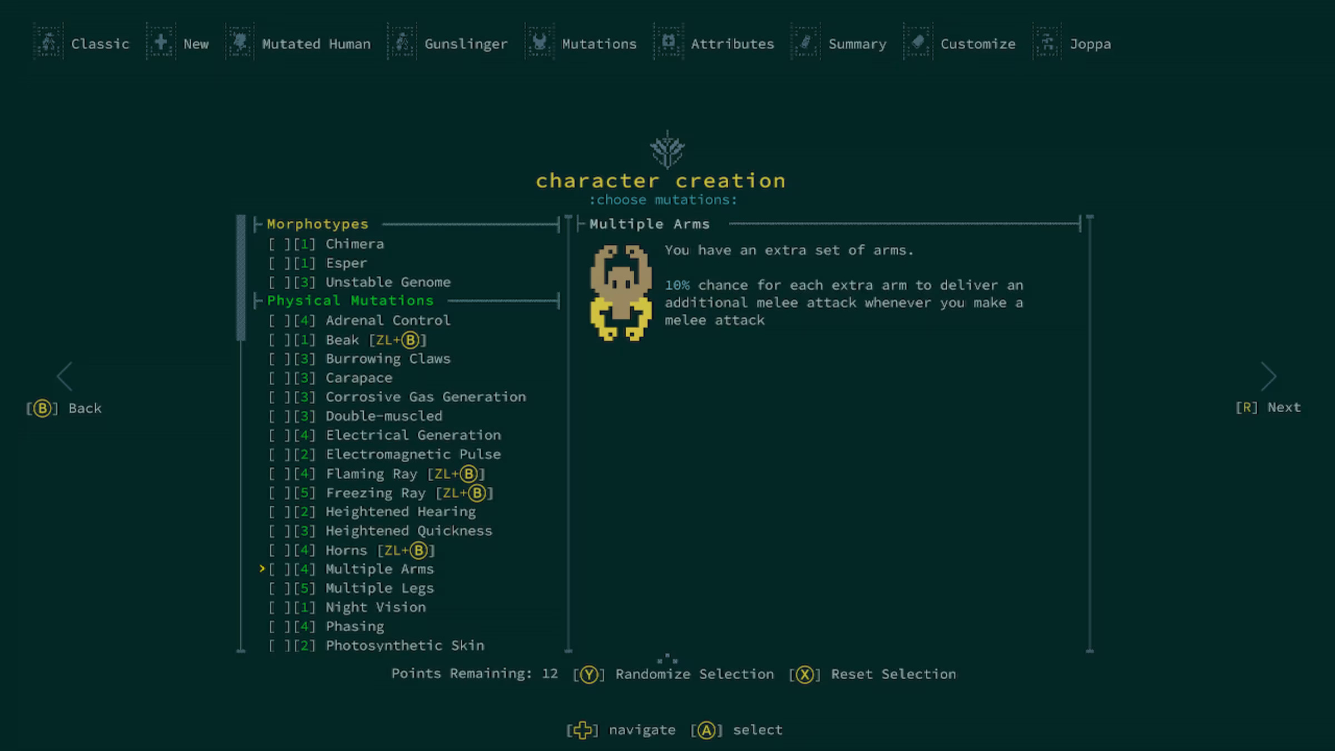Collapse the Physical Mutations section header

[349, 301]
